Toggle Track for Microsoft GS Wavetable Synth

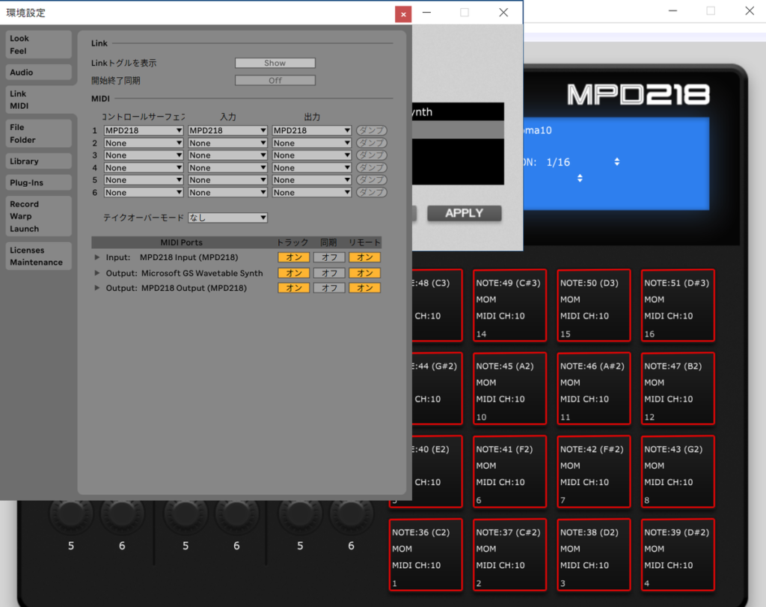click(x=293, y=273)
